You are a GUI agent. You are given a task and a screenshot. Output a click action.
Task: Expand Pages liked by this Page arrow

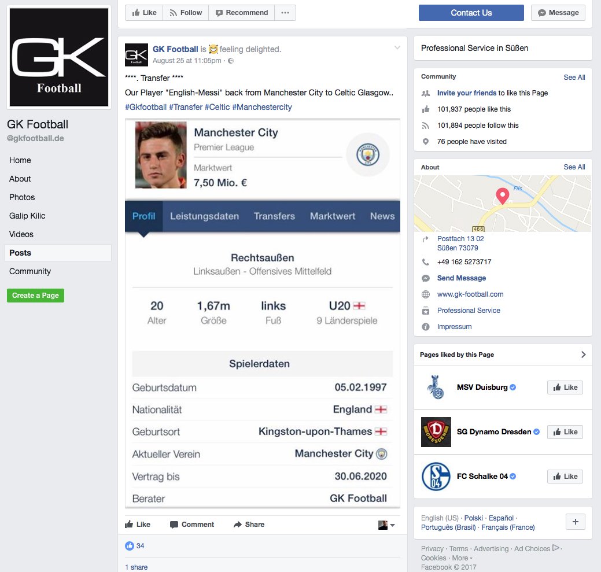tap(583, 355)
